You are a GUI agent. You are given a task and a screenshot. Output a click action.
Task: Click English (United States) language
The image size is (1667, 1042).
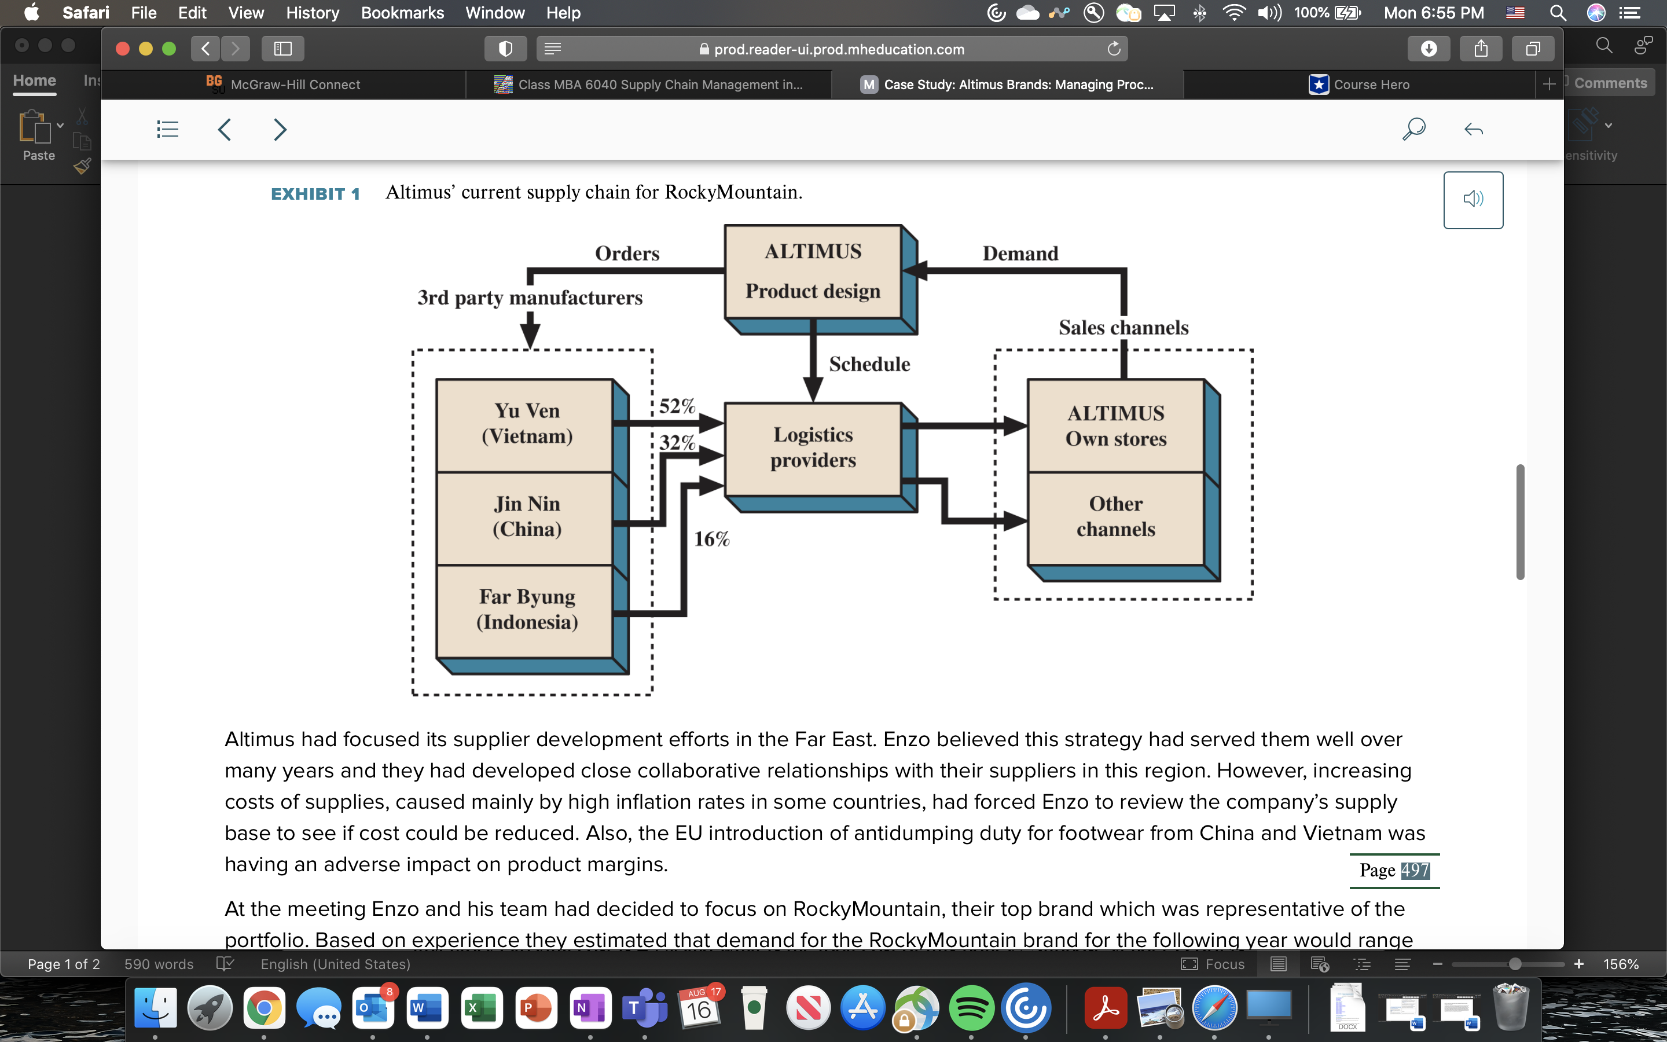[336, 964]
